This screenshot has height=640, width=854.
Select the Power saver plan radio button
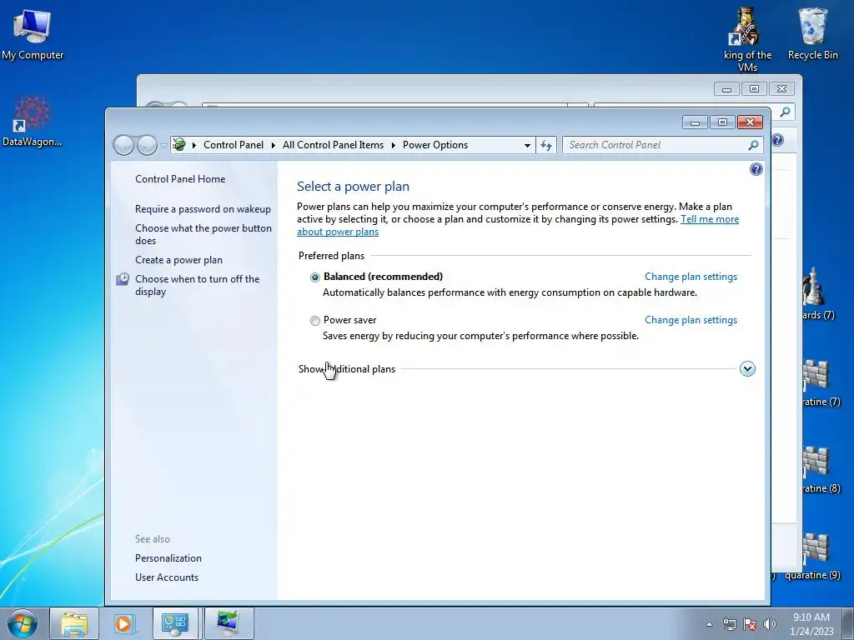tap(314, 321)
